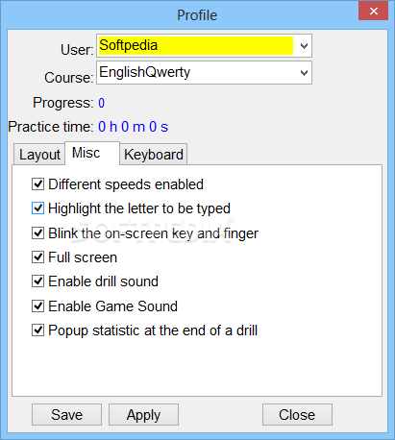Disable Blink the on-screen key and finger
The image size is (395, 440).
pos(37,233)
